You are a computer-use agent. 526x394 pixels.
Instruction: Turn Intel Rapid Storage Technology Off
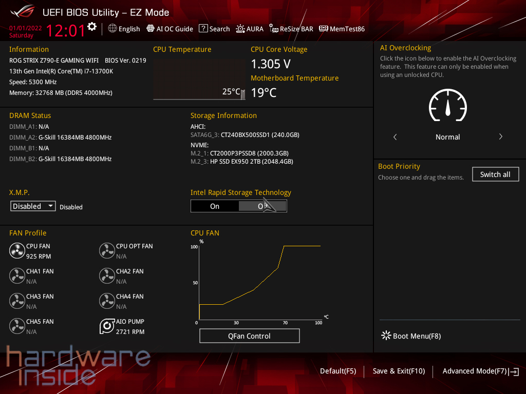[x=262, y=206]
